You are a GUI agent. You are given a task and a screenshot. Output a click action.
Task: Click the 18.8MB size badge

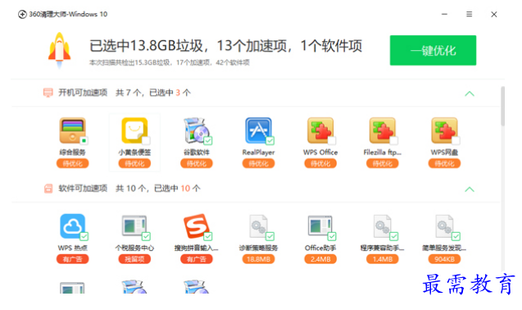coord(258,259)
